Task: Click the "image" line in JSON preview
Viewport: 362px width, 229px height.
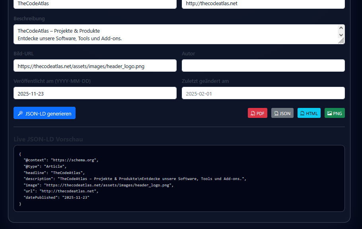Action: point(98,185)
